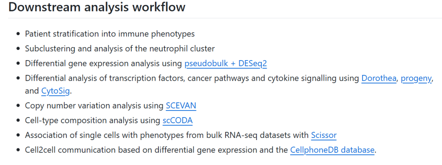Follow the Dorothea hyperlink
Image resolution: width=442 pixels, height=165 pixels.
click(x=379, y=78)
